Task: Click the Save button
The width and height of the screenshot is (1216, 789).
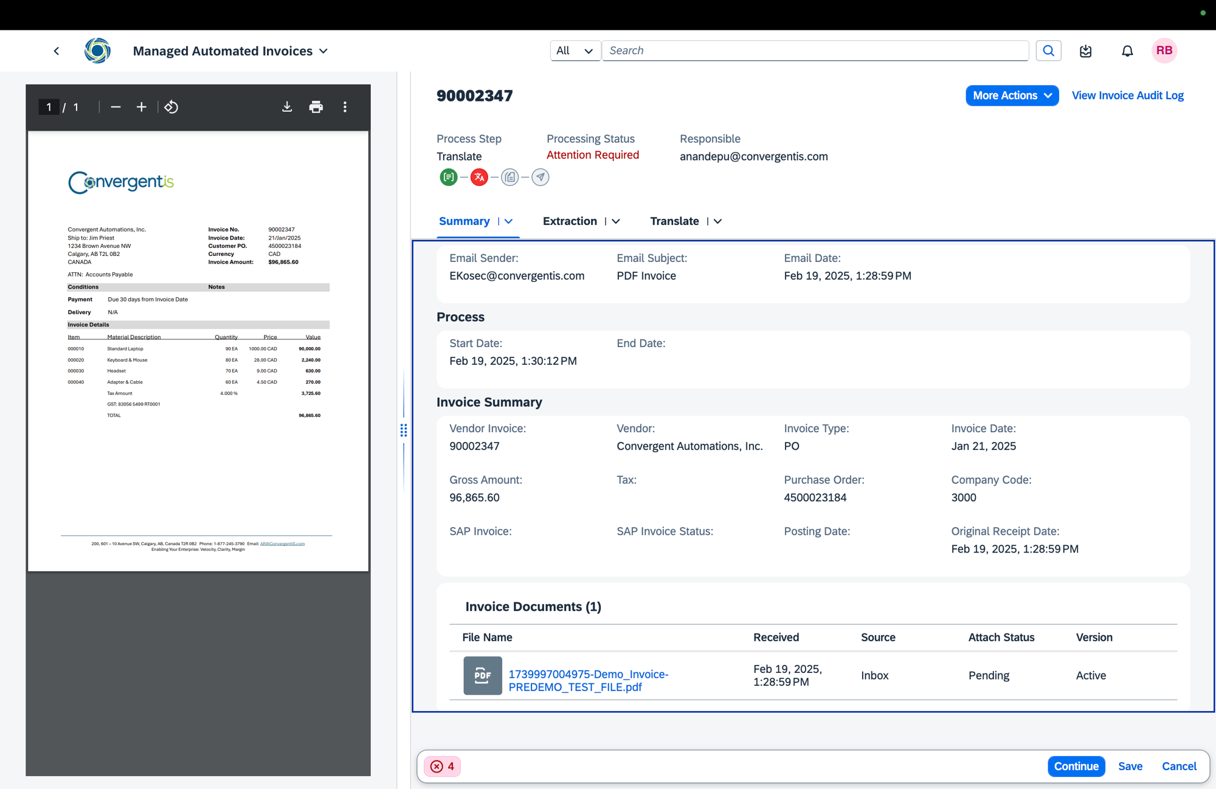Action: pyautogui.click(x=1130, y=766)
